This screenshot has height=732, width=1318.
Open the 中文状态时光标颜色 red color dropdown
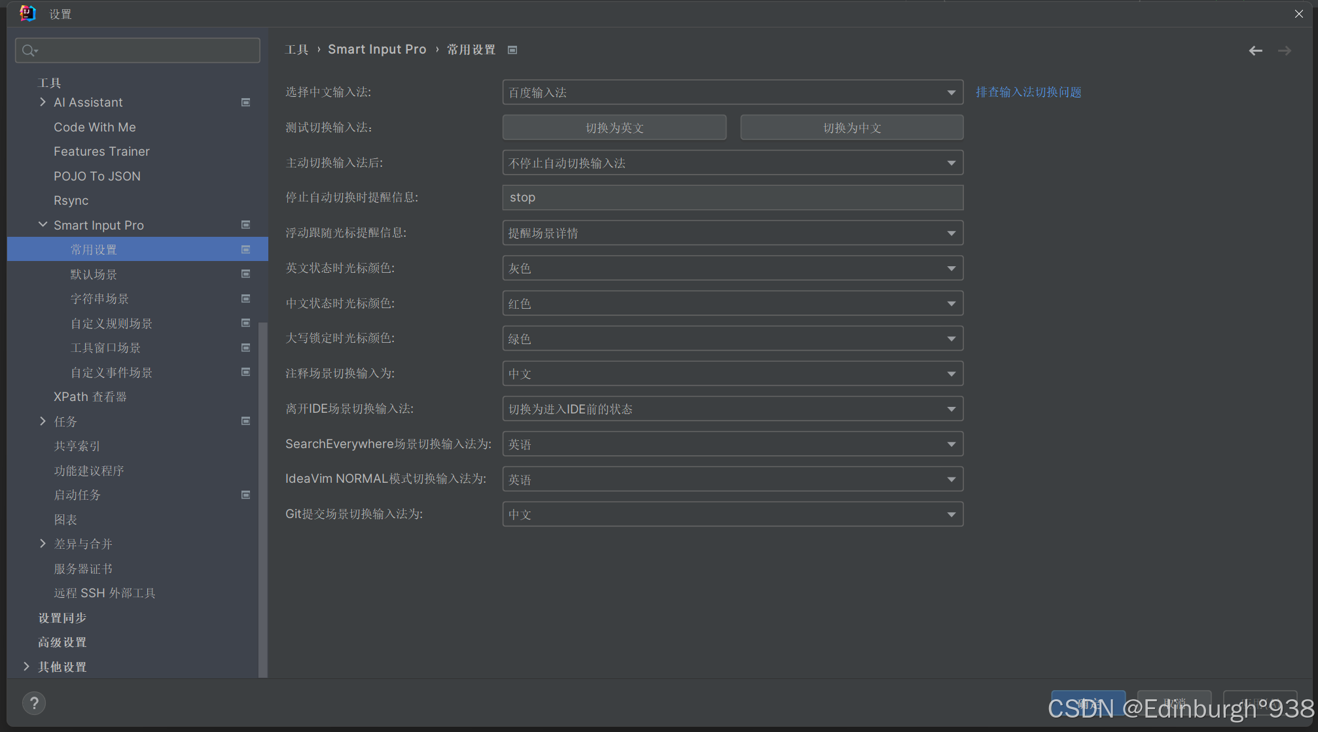[952, 303]
